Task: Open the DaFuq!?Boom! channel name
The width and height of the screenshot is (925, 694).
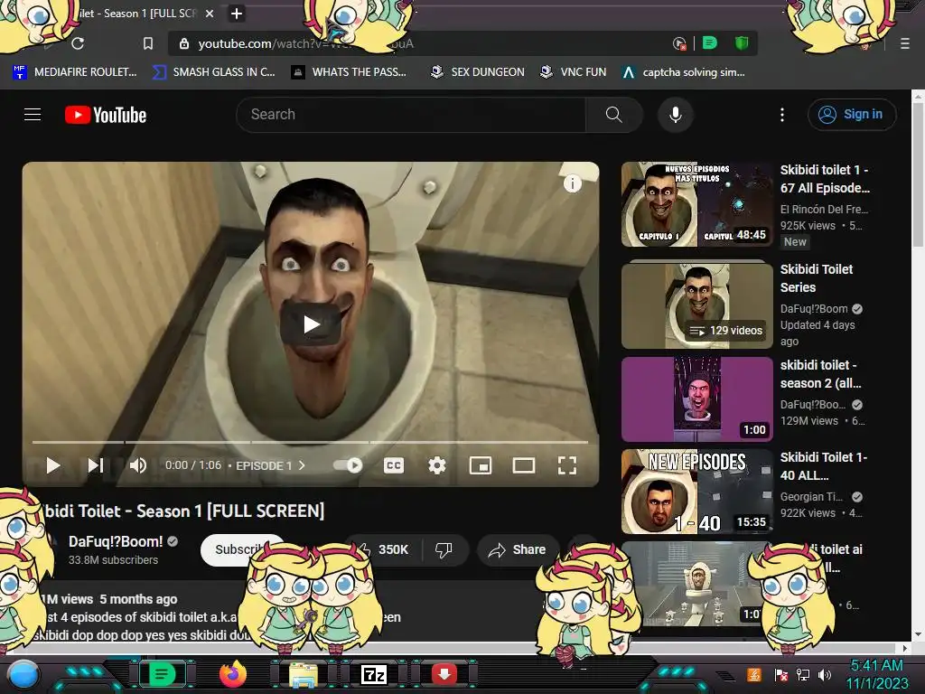Action: pyautogui.click(x=116, y=542)
